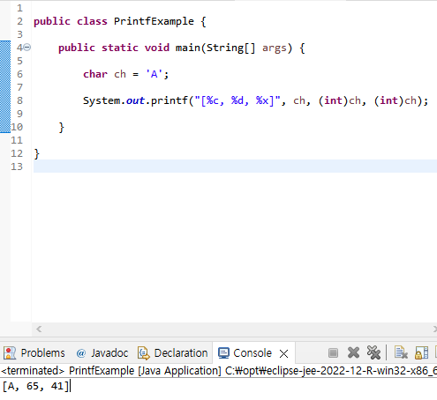Click line number 13 in the gutter
437x400 pixels.
[17, 167]
